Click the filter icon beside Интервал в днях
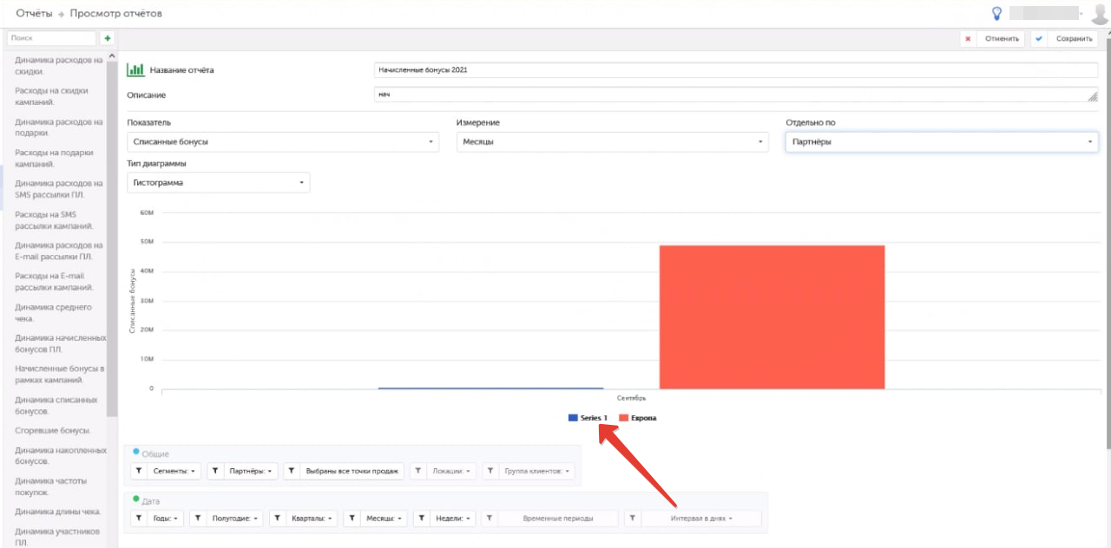The width and height of the screenshot is (1111, 548). click(x=633, y=518)
